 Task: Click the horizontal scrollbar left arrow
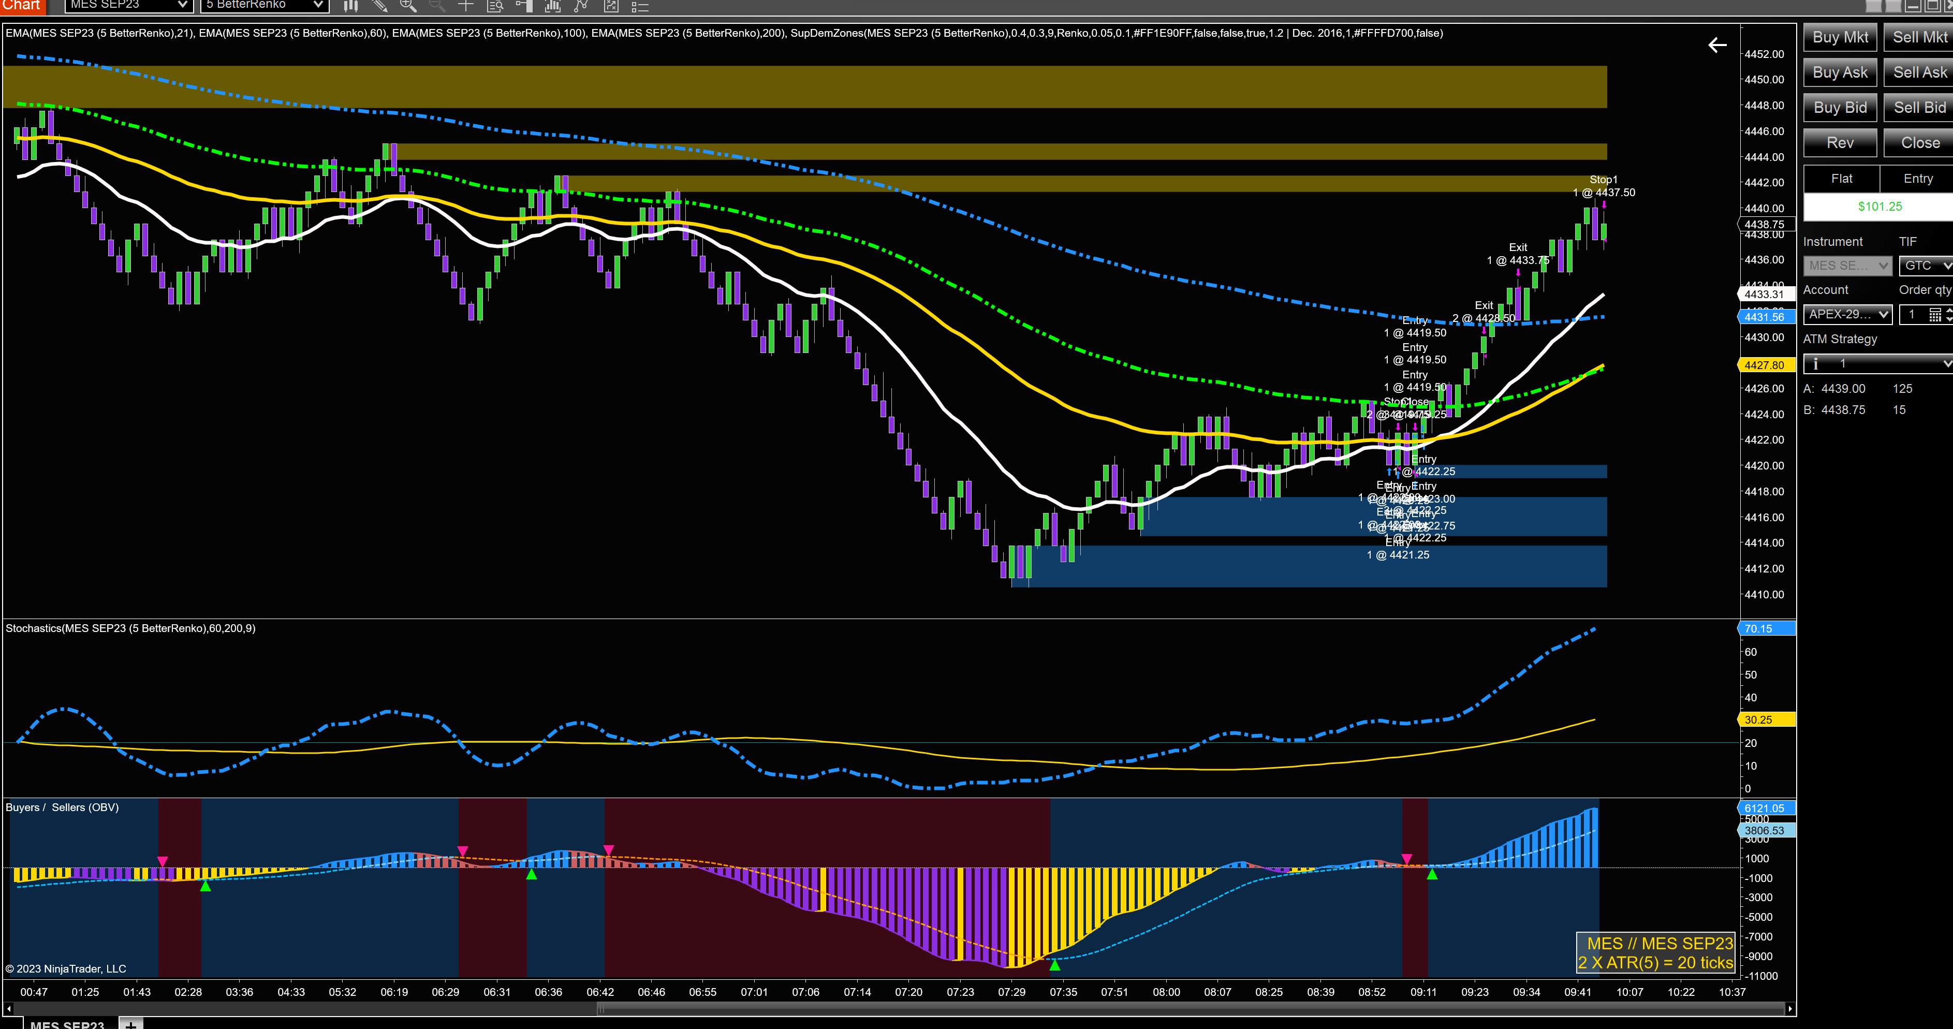coord(8,1008)
